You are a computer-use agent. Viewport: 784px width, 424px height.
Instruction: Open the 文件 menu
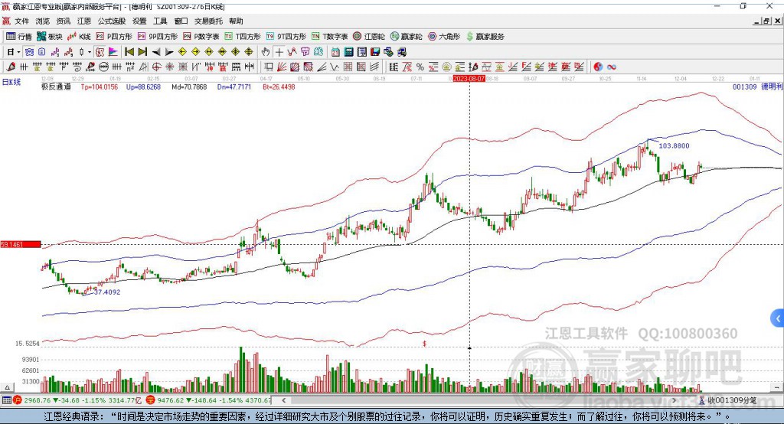click(x=21, y=21)
